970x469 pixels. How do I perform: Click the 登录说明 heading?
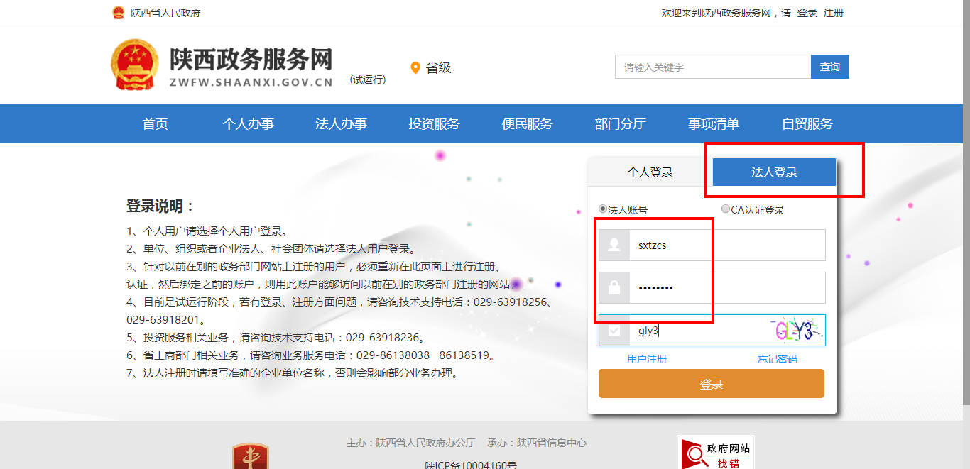[160, 206]
